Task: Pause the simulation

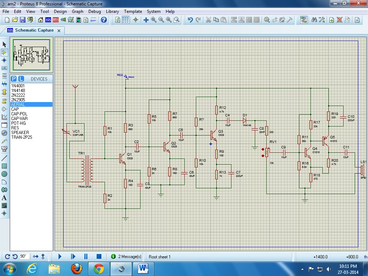Action: (86, 256)
